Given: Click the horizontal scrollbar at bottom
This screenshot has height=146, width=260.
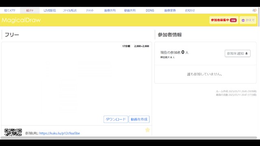Looking at the screenshot, I should pyautogui.click(x=129, y=138).
